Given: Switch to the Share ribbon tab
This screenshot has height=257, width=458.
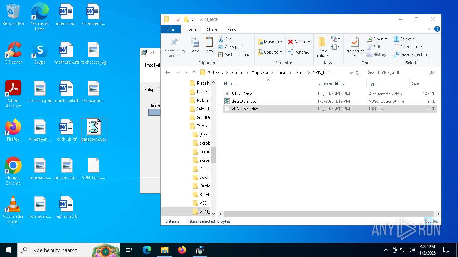Looking at the screenshot, I should [x=212, y=29].
